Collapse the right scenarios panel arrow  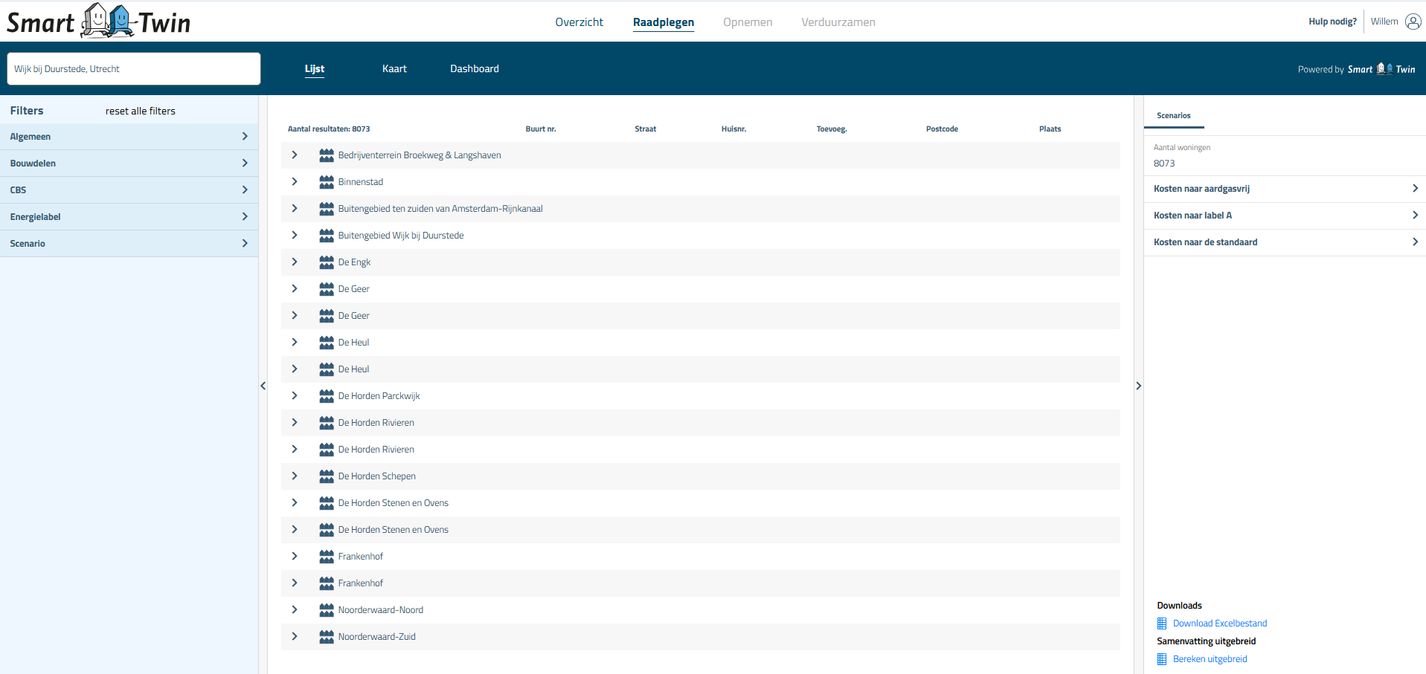(x=1138, y=386)
